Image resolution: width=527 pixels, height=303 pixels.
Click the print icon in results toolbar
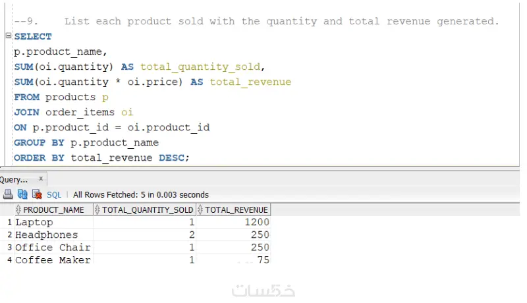8,194
